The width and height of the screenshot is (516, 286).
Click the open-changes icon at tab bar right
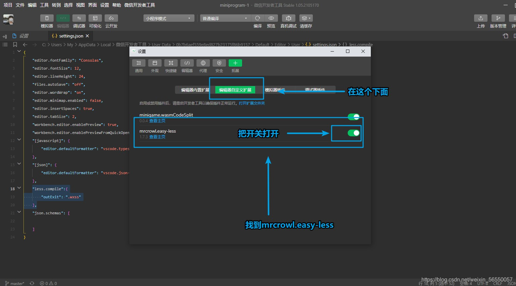(x=506, y=36)
